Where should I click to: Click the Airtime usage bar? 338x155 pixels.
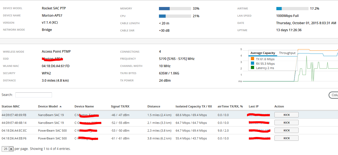[292, 9]
